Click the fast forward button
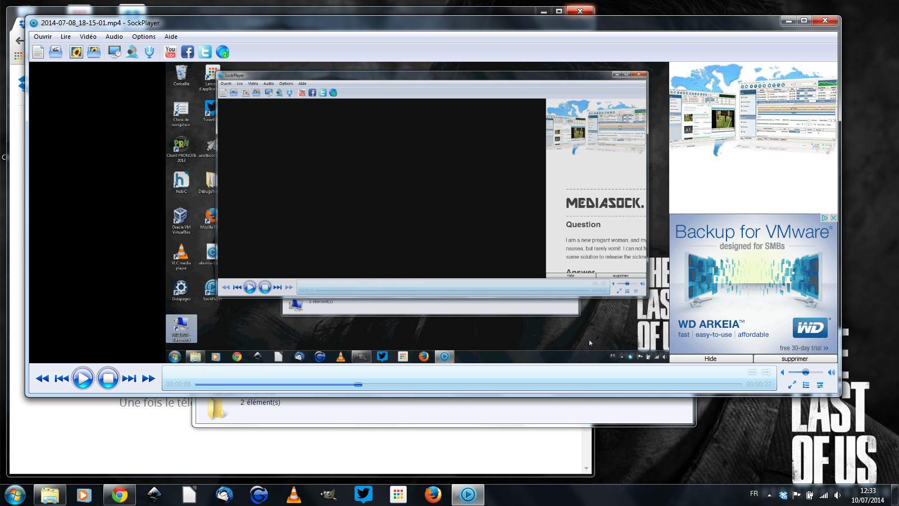Image resolution: width=899 pixels, height=506 pixels. click(x=148, y=378)
